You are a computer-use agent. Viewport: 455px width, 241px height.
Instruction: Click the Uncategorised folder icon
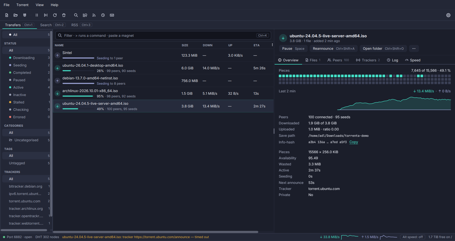[11, 140]
